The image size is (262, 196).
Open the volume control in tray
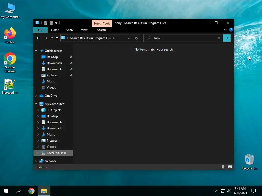point(229,191)
